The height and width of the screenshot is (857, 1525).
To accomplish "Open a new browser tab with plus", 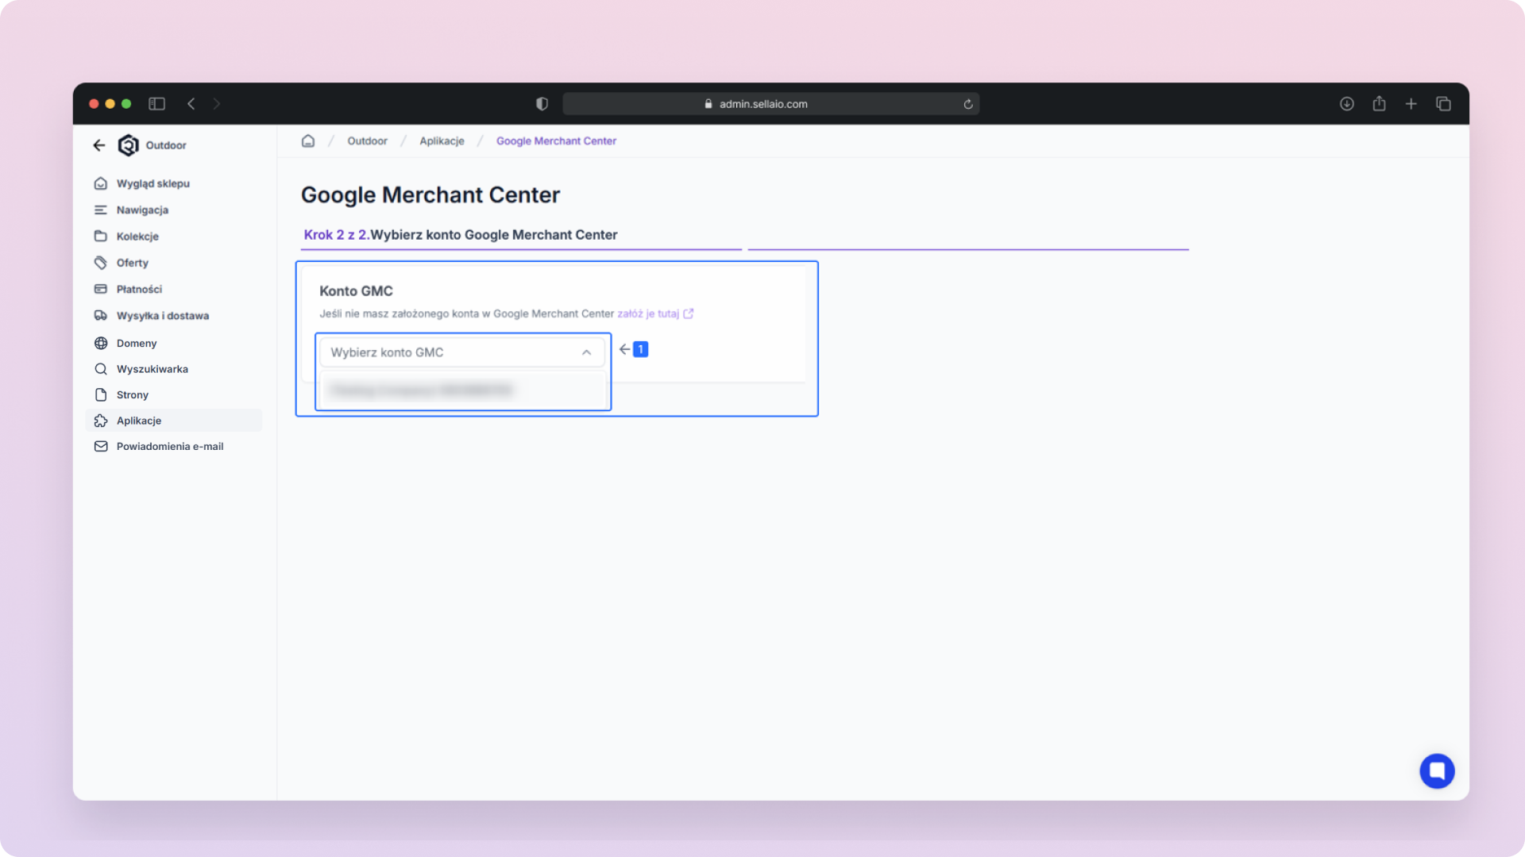I will [1411, 104].
